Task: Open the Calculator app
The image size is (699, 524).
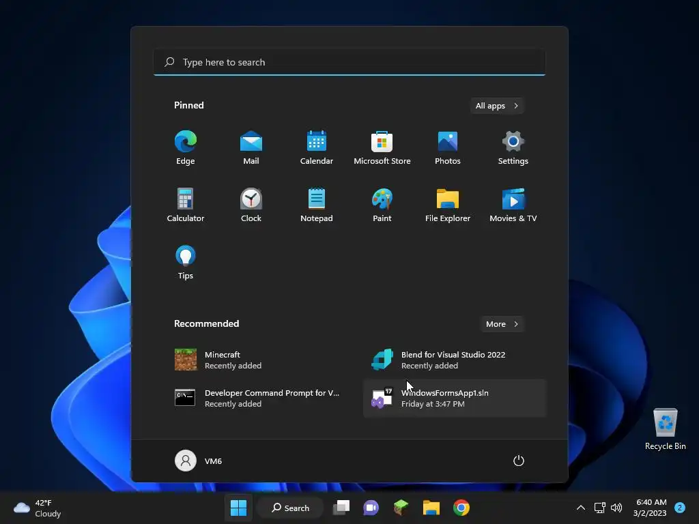Action: [x=186, y=205]
